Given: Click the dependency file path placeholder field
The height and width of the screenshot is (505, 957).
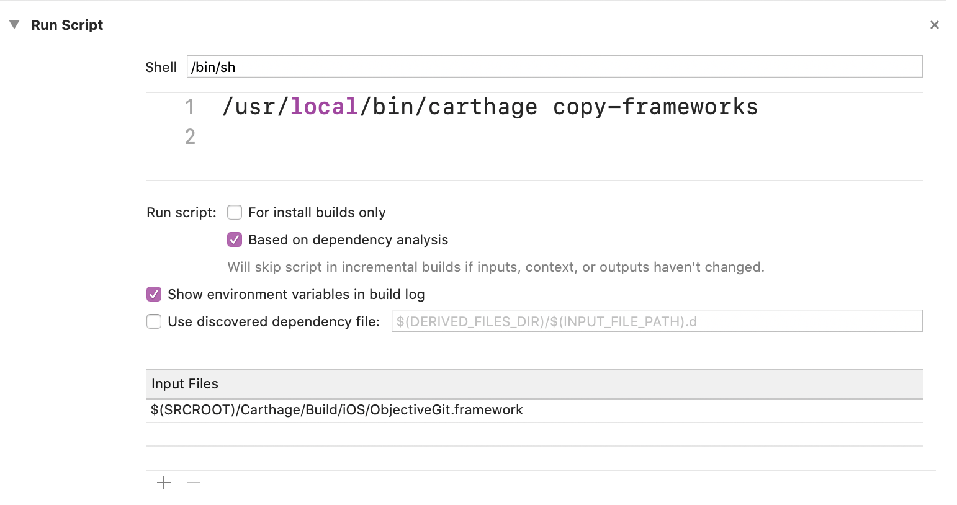Looking at the screenshot, I should click(x=658, y=321).
